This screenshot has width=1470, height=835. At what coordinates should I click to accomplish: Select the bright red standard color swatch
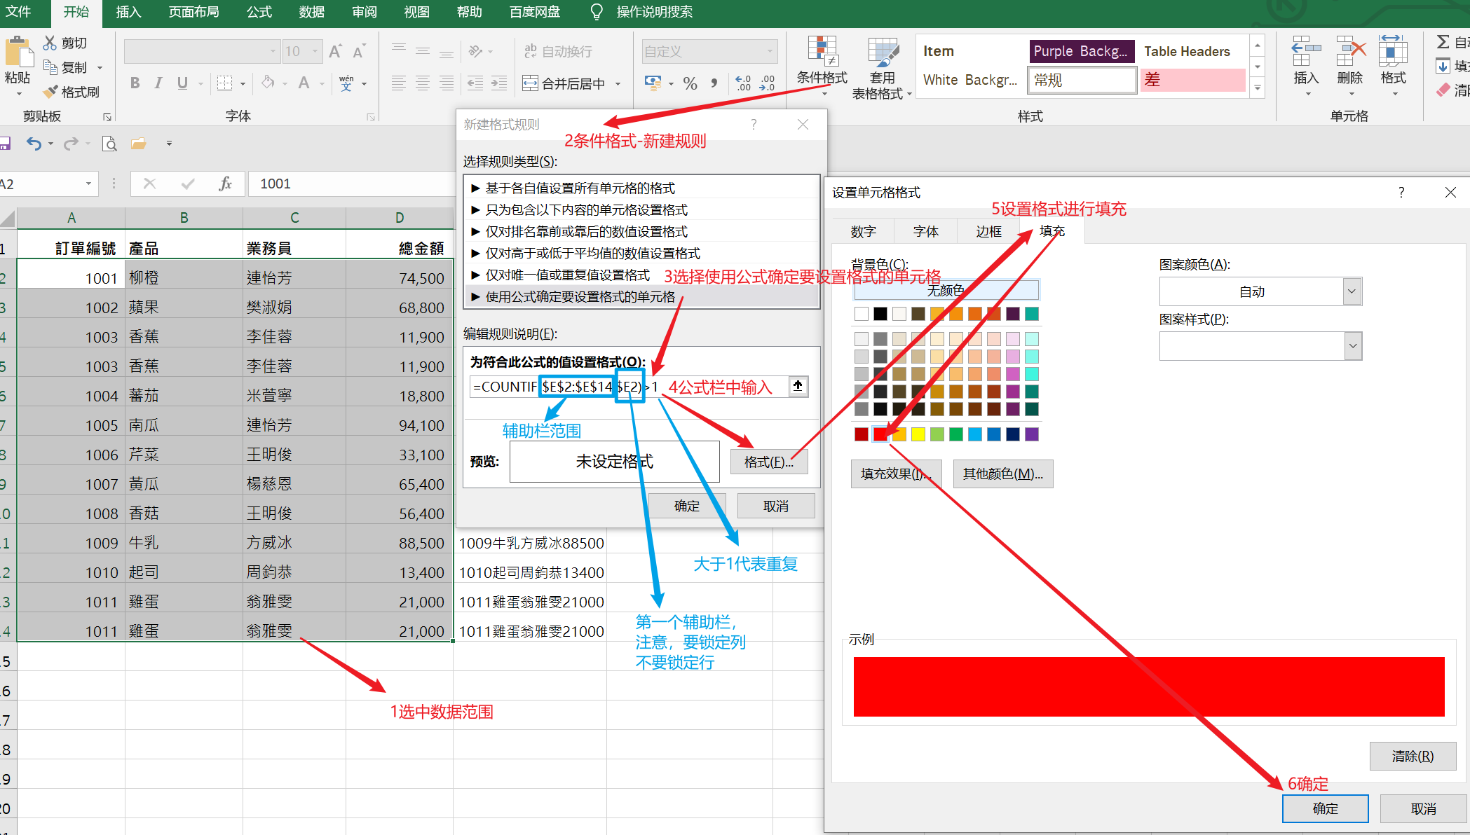(x=880, y=434)
